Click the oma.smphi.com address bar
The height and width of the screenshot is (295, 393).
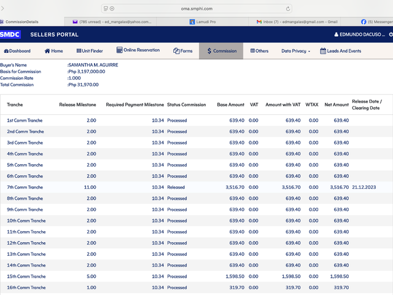tap(196, 9)
